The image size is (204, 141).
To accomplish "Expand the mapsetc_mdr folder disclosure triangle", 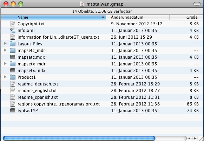I will pyautogui.click(x=5, y=50).
